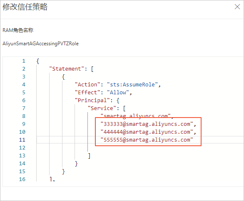The width and height of the screenshot is (244, 201).
Task: Click line number 11 in the gutter
Action: click(22, 140)
